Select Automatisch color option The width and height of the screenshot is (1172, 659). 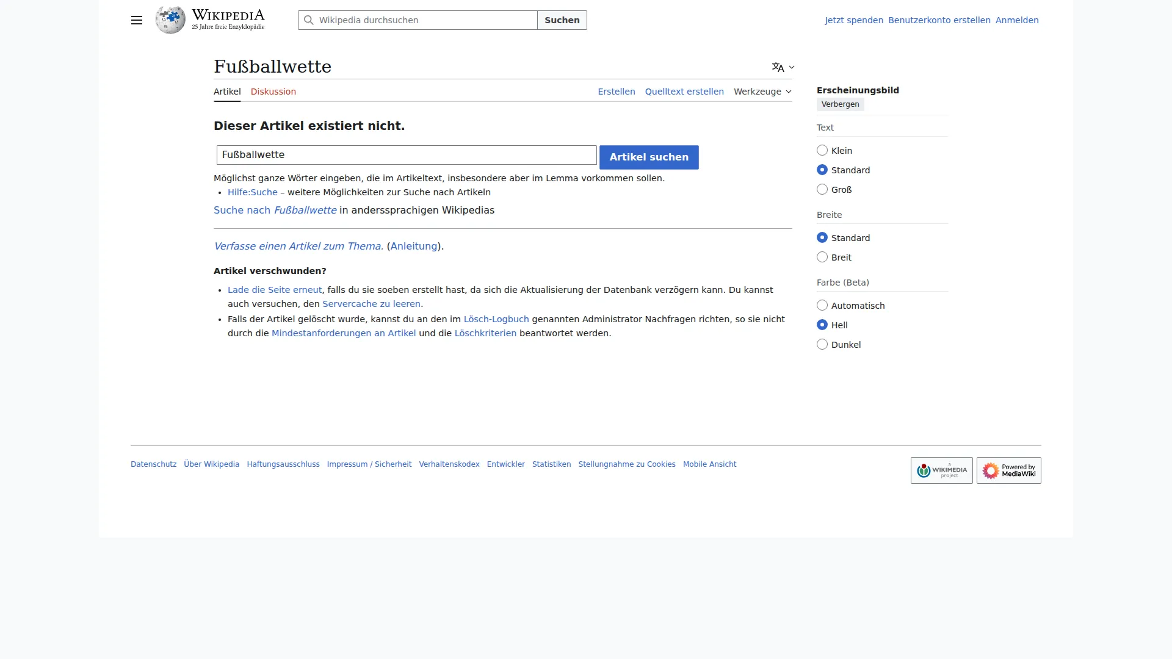point(822,306)
